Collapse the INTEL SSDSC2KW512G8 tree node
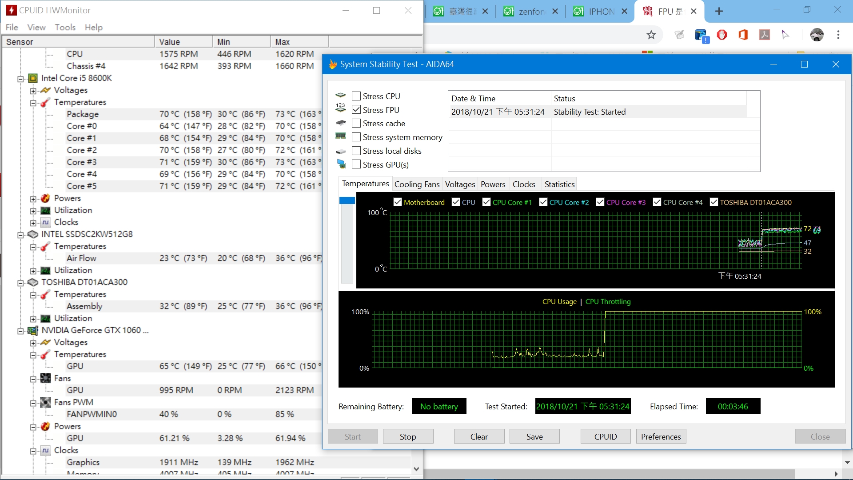The width and height of the screenshot is (853, 480). pyautogui.click(x=20, y=235)
